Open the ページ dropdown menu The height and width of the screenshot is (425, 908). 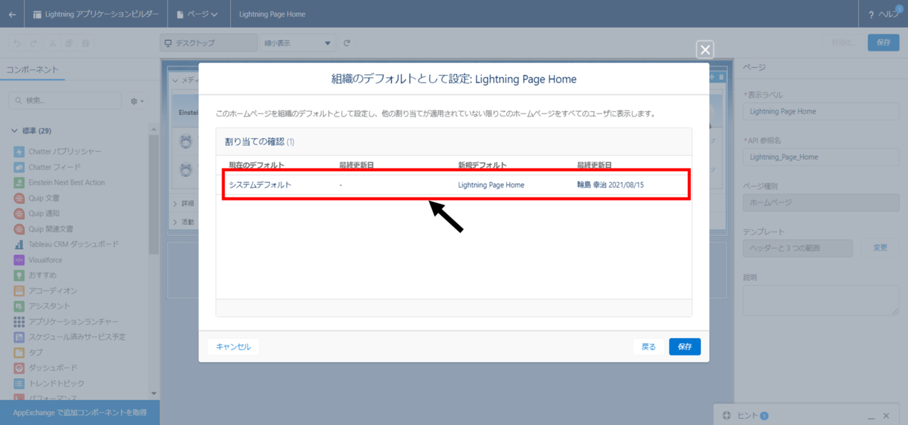(197, 14)
